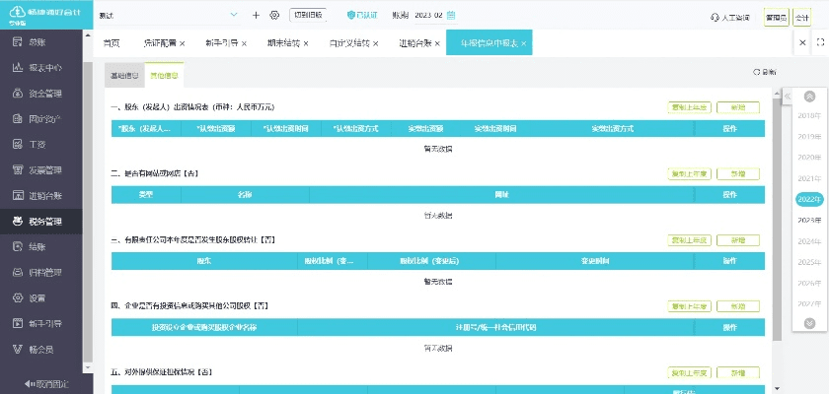Open the 结账 sidebar icon
829x394 pixels.
tap(18, 246)
